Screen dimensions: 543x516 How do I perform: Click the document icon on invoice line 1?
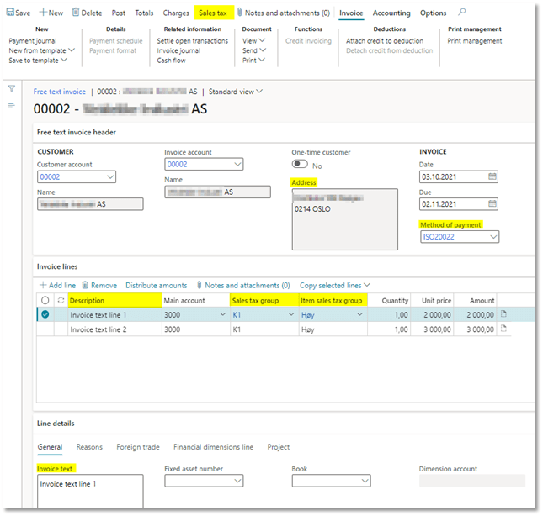tap(504, 314)
